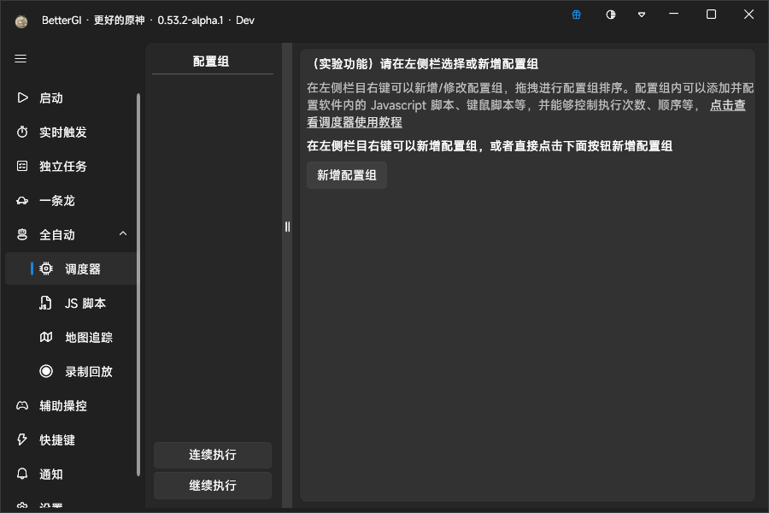This screenshot has width=769, height=513.
Task: Open the 通知 settings page
Action: pyautogui.click(x=51, y=475)
